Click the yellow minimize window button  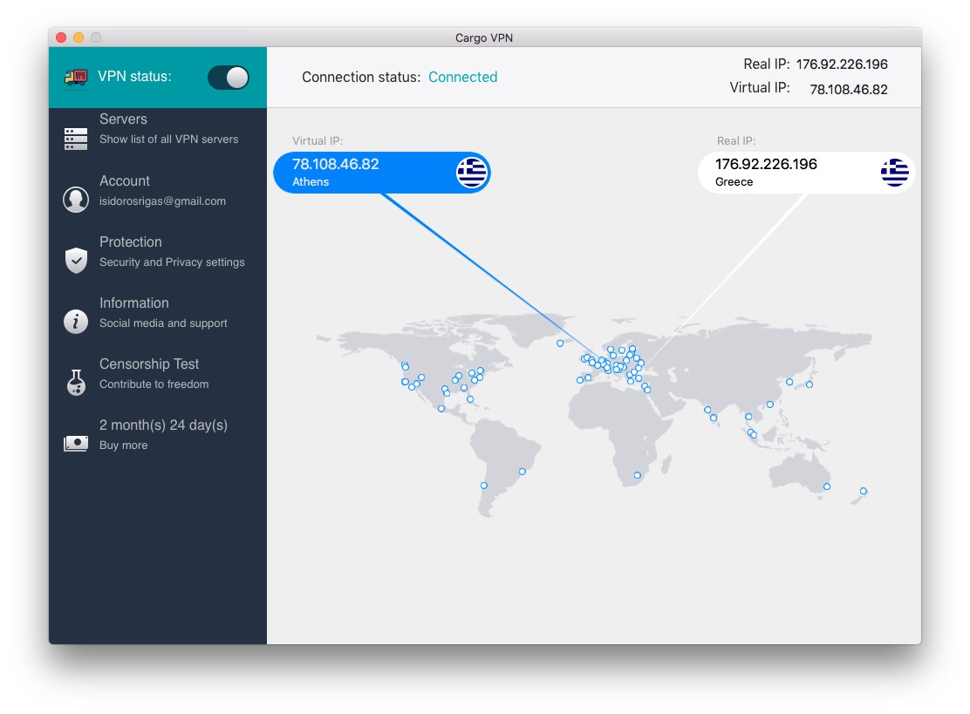point(79,37)
